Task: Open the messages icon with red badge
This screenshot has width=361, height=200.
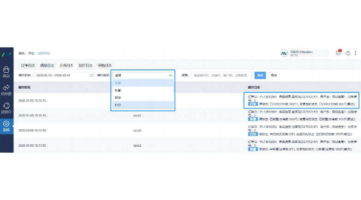Action: pyautogui.click(x=338, y=53)
